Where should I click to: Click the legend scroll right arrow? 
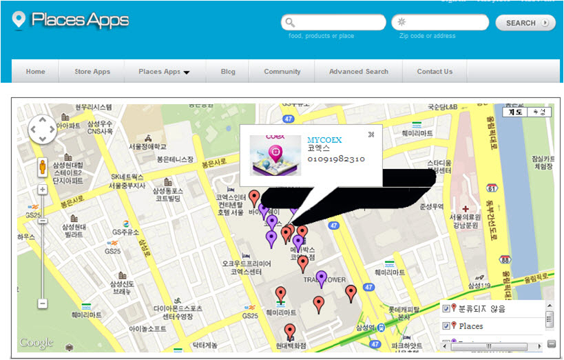pyautogui.click(x=539, y=346)
